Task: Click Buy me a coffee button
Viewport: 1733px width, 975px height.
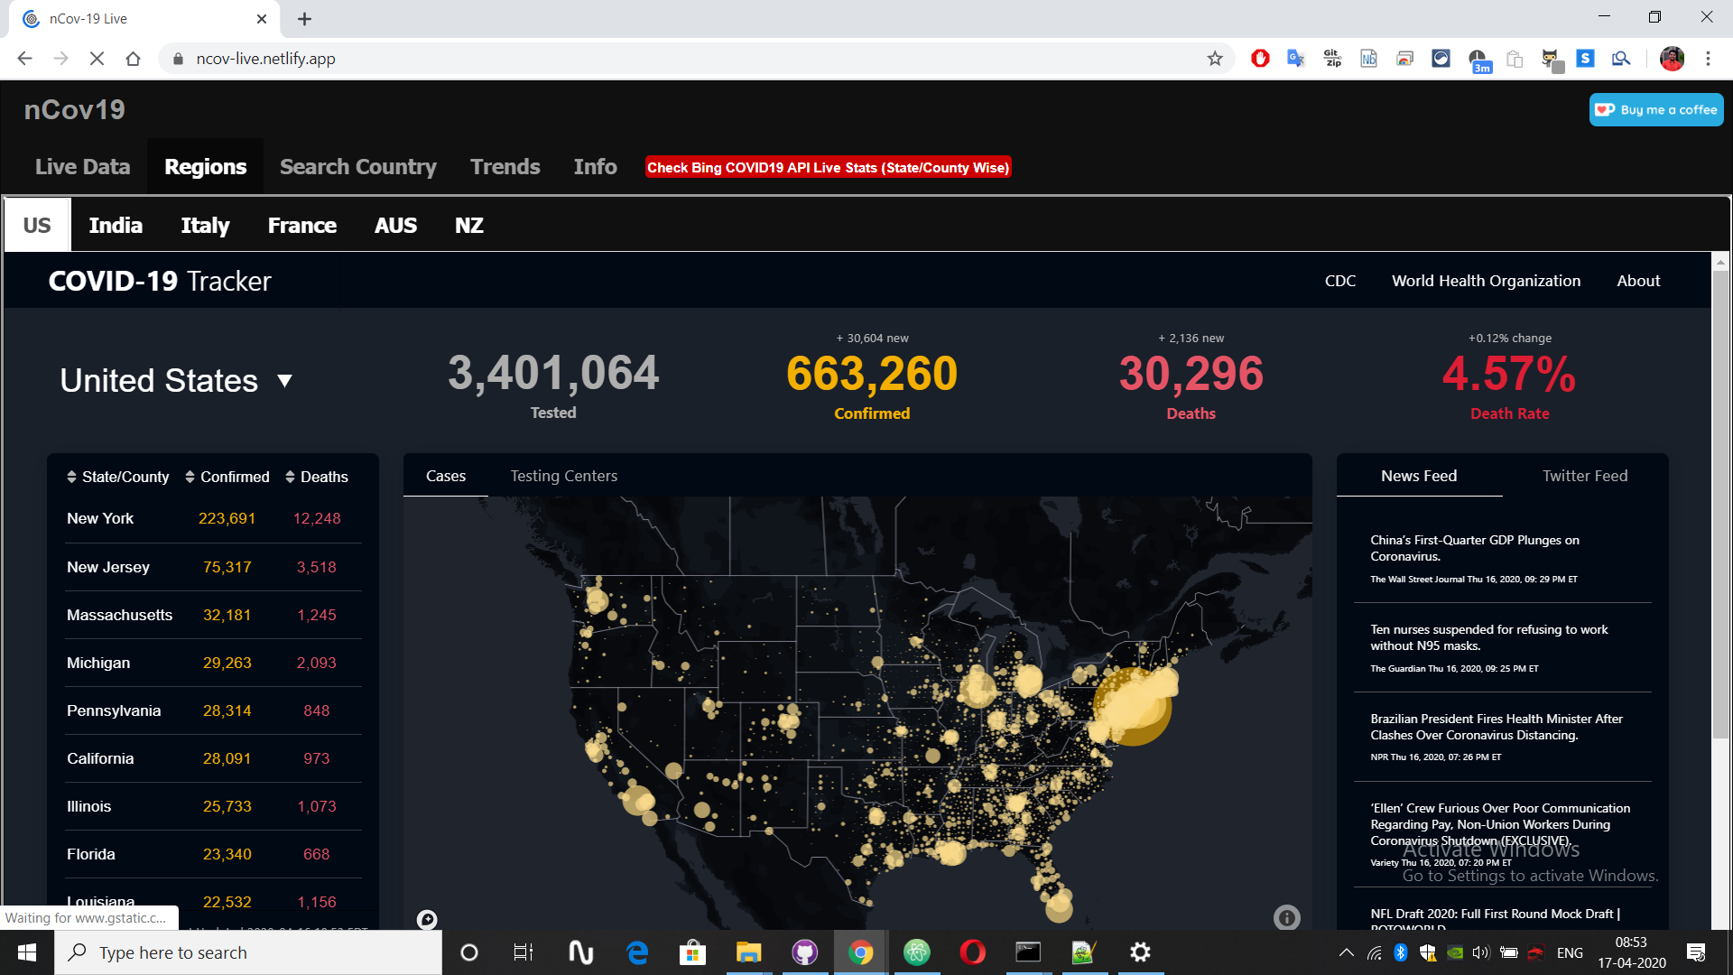Action: tap(1656, 110)
